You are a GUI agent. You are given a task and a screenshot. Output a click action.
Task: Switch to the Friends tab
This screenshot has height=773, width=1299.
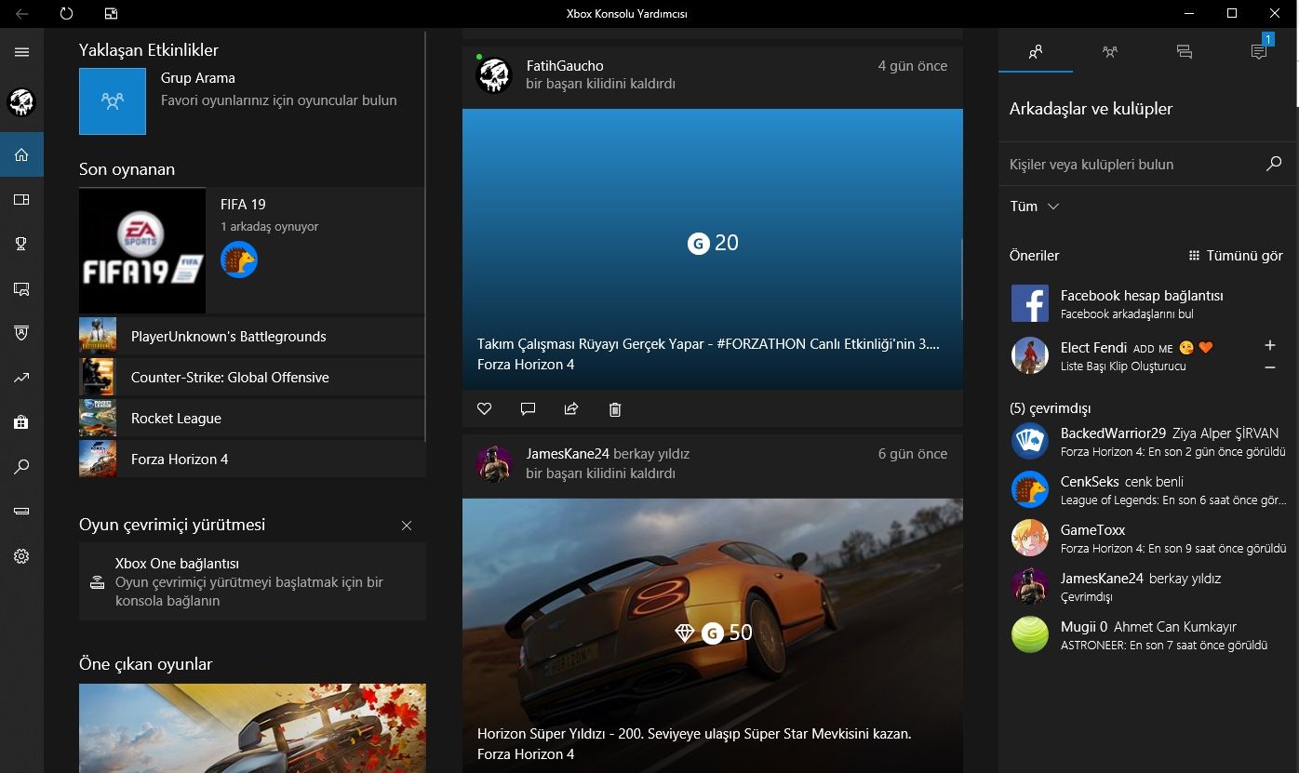click(x=1036, y=52)
